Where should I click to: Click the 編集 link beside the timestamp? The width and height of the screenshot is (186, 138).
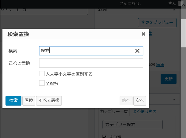pos(160,65)
